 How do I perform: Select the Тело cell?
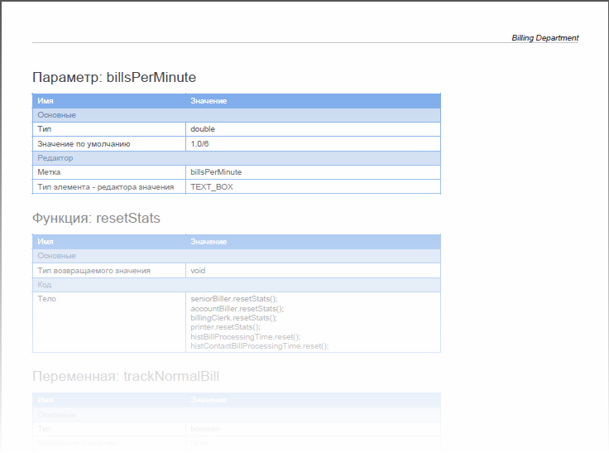(x=109, y=322)
